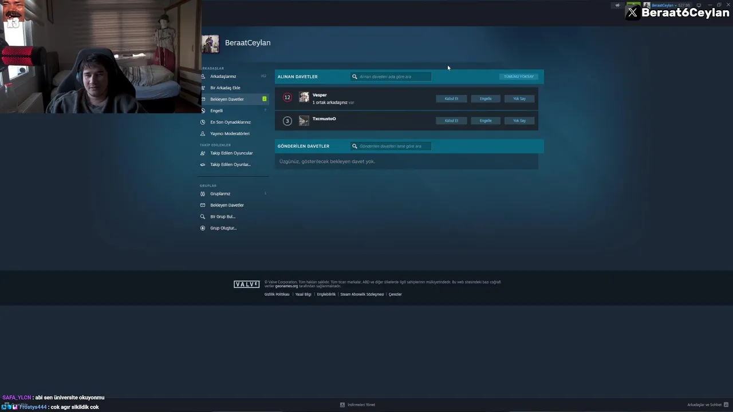Open Yasal Bilgi footer link

303,294
